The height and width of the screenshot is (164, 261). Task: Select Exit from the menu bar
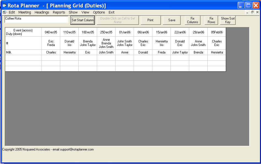(111, 12)
